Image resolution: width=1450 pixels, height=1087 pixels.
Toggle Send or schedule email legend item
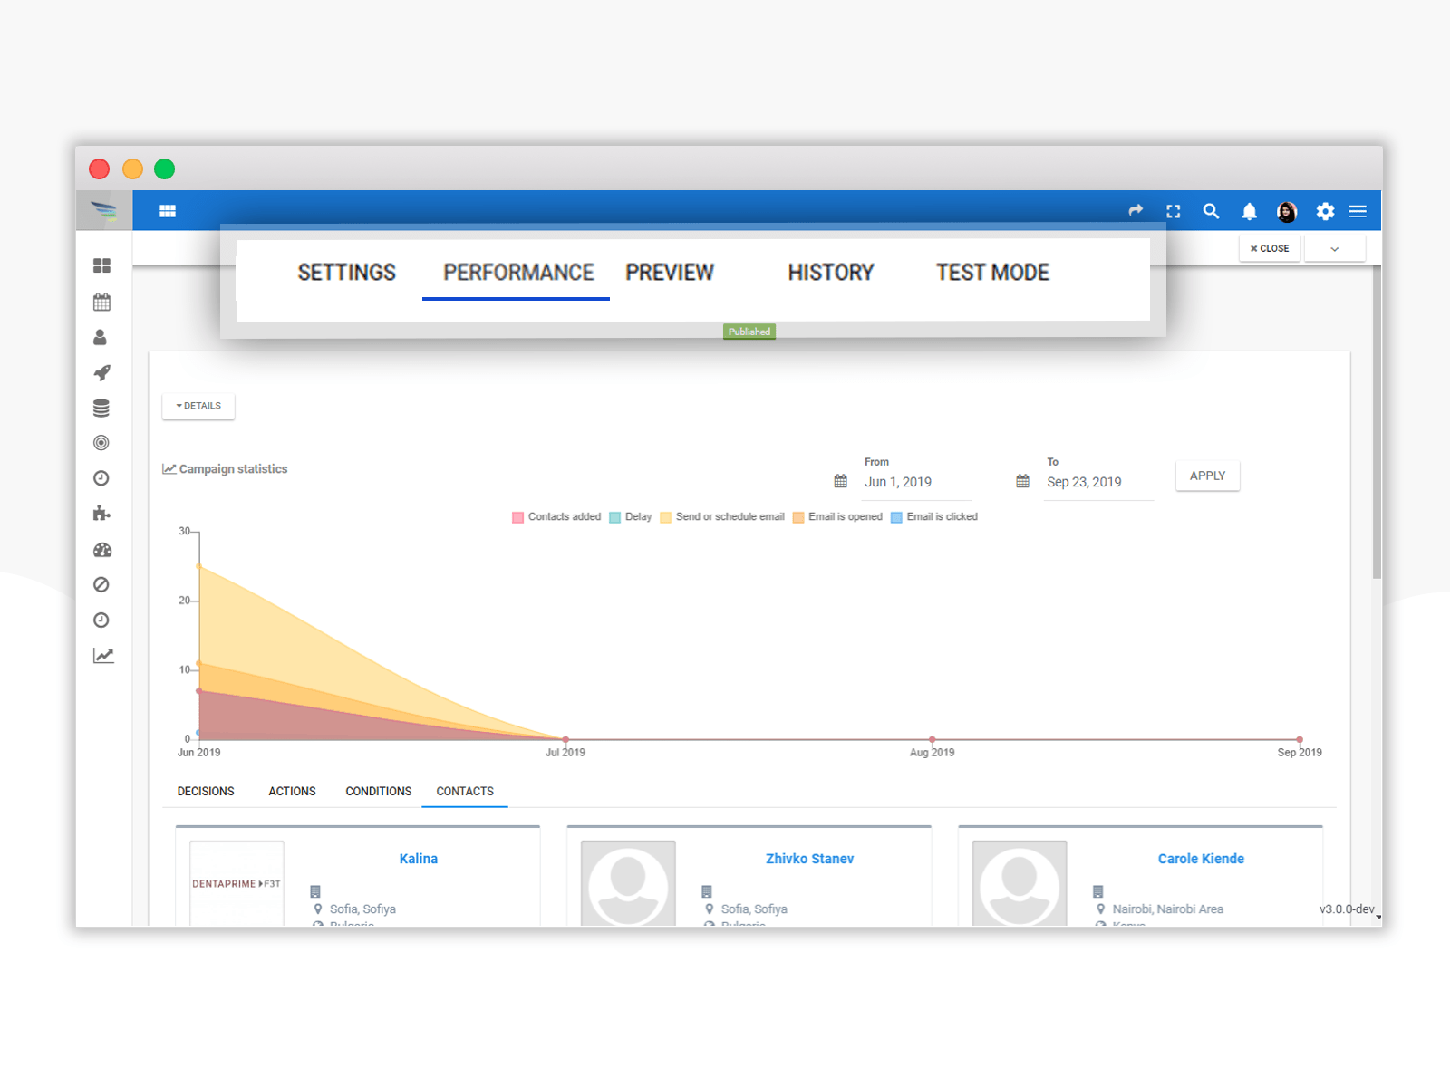pos(722,517)
